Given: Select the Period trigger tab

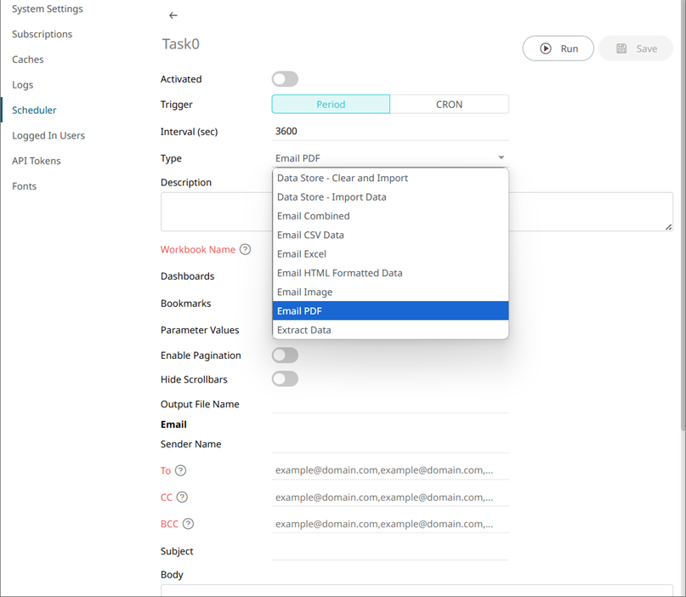Looking at the screenshot, I should (x=331, y=105).
